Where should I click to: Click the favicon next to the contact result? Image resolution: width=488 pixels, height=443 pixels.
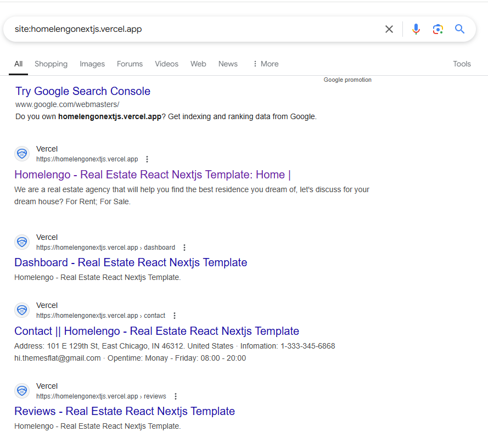pyautogui.click(x=22, y=310)
